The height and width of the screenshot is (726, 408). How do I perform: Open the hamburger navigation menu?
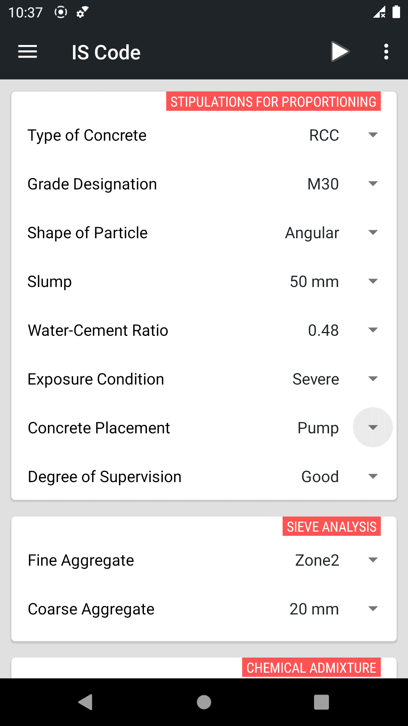tap(28, 52)
